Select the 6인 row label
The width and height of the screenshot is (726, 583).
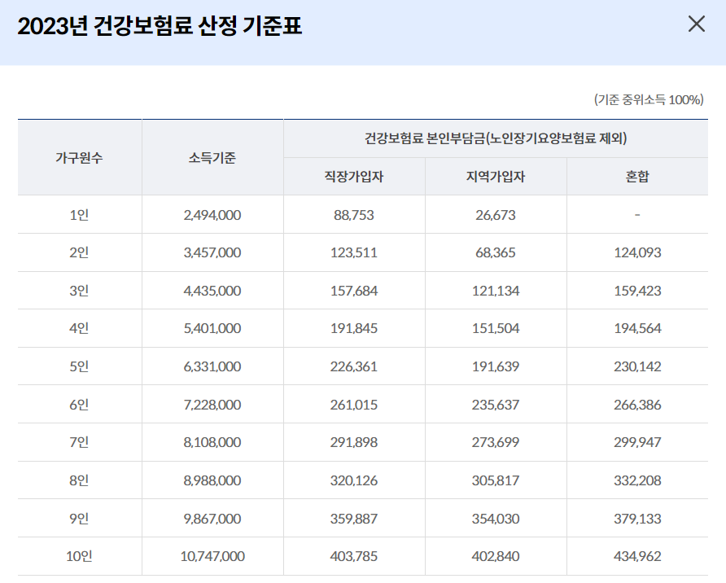coord(79,405)
